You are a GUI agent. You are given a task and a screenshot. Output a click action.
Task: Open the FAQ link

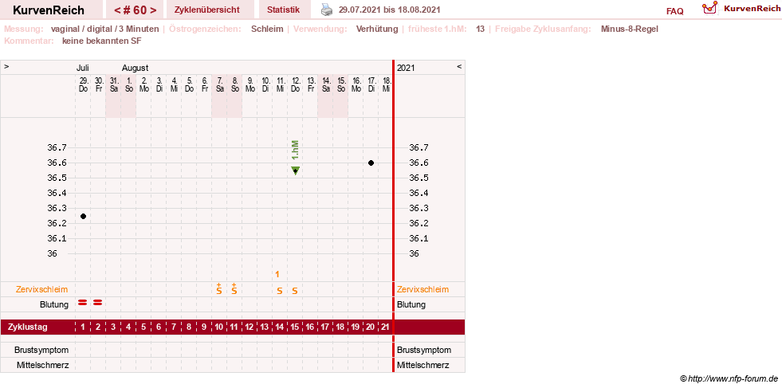pyautogui.click(x=674, y=11)
